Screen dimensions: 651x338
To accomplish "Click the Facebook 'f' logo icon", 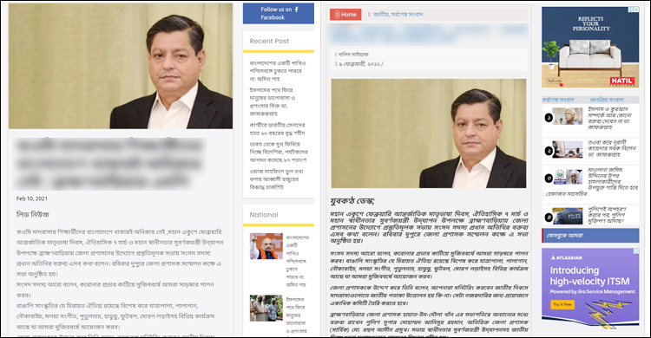I will (297, 9).
